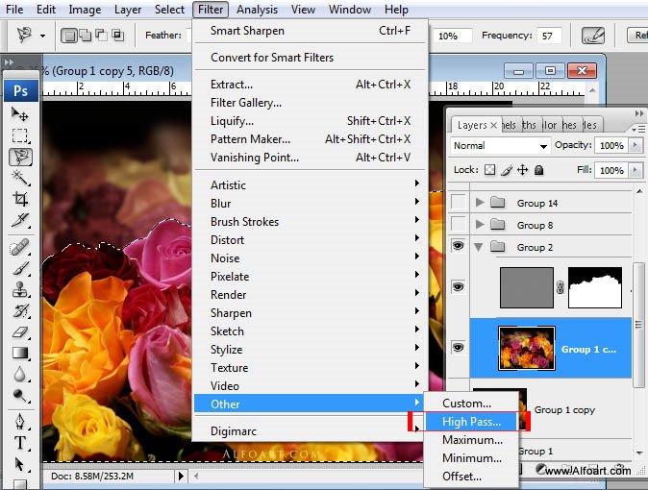The width and height of the screenshot is (648, 490).
Task: Collapse the Group 2 folder
Action: pos(480,247)
